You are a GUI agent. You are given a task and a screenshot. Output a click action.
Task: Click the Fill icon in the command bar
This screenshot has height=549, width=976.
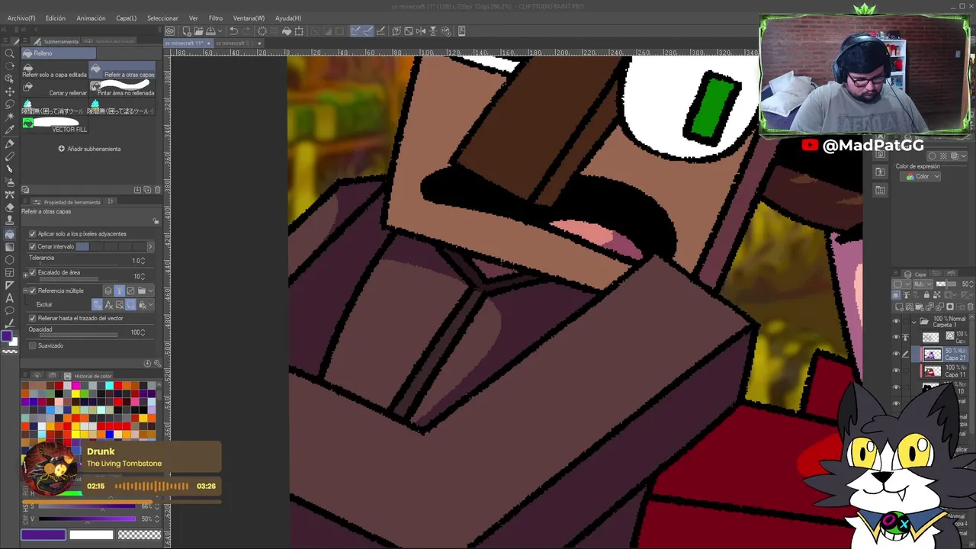[287, 31]
